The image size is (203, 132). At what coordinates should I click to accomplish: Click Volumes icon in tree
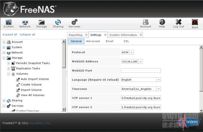point(13,74)
